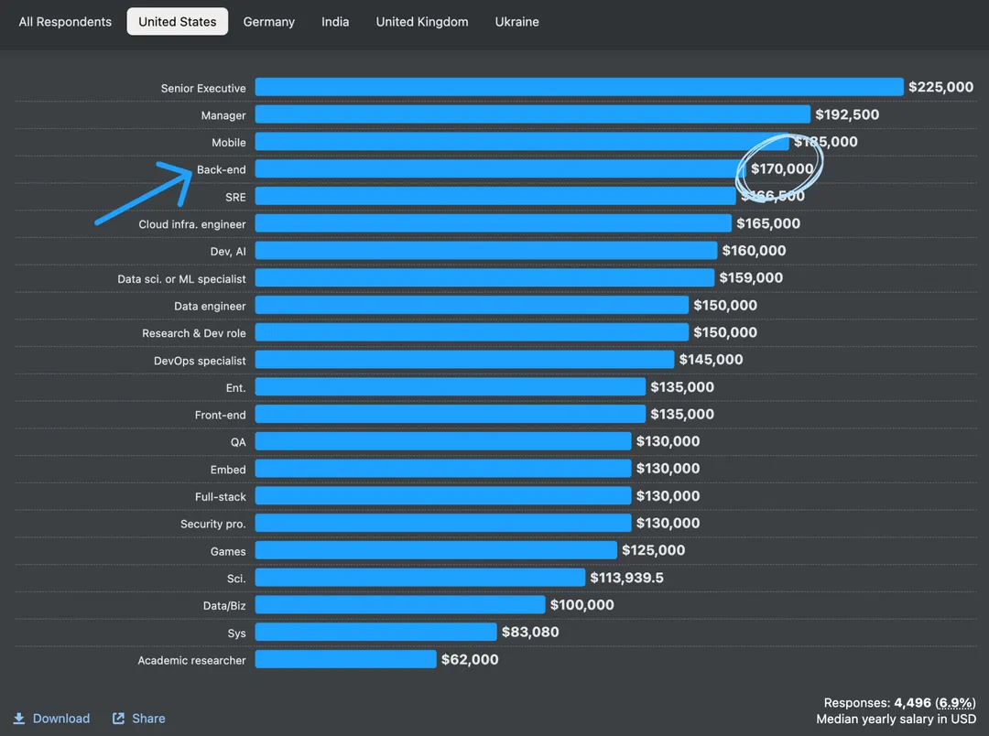Click the DevOps specialist label
The image size is (989, 736).
(200, 361)
